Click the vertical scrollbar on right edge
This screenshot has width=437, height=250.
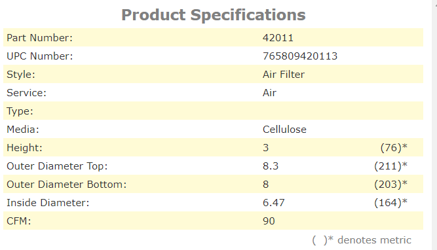pos(434,125)
